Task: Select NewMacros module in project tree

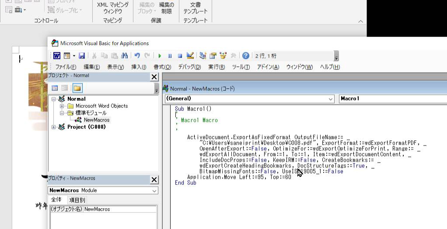Action: (x=96, y=120)
